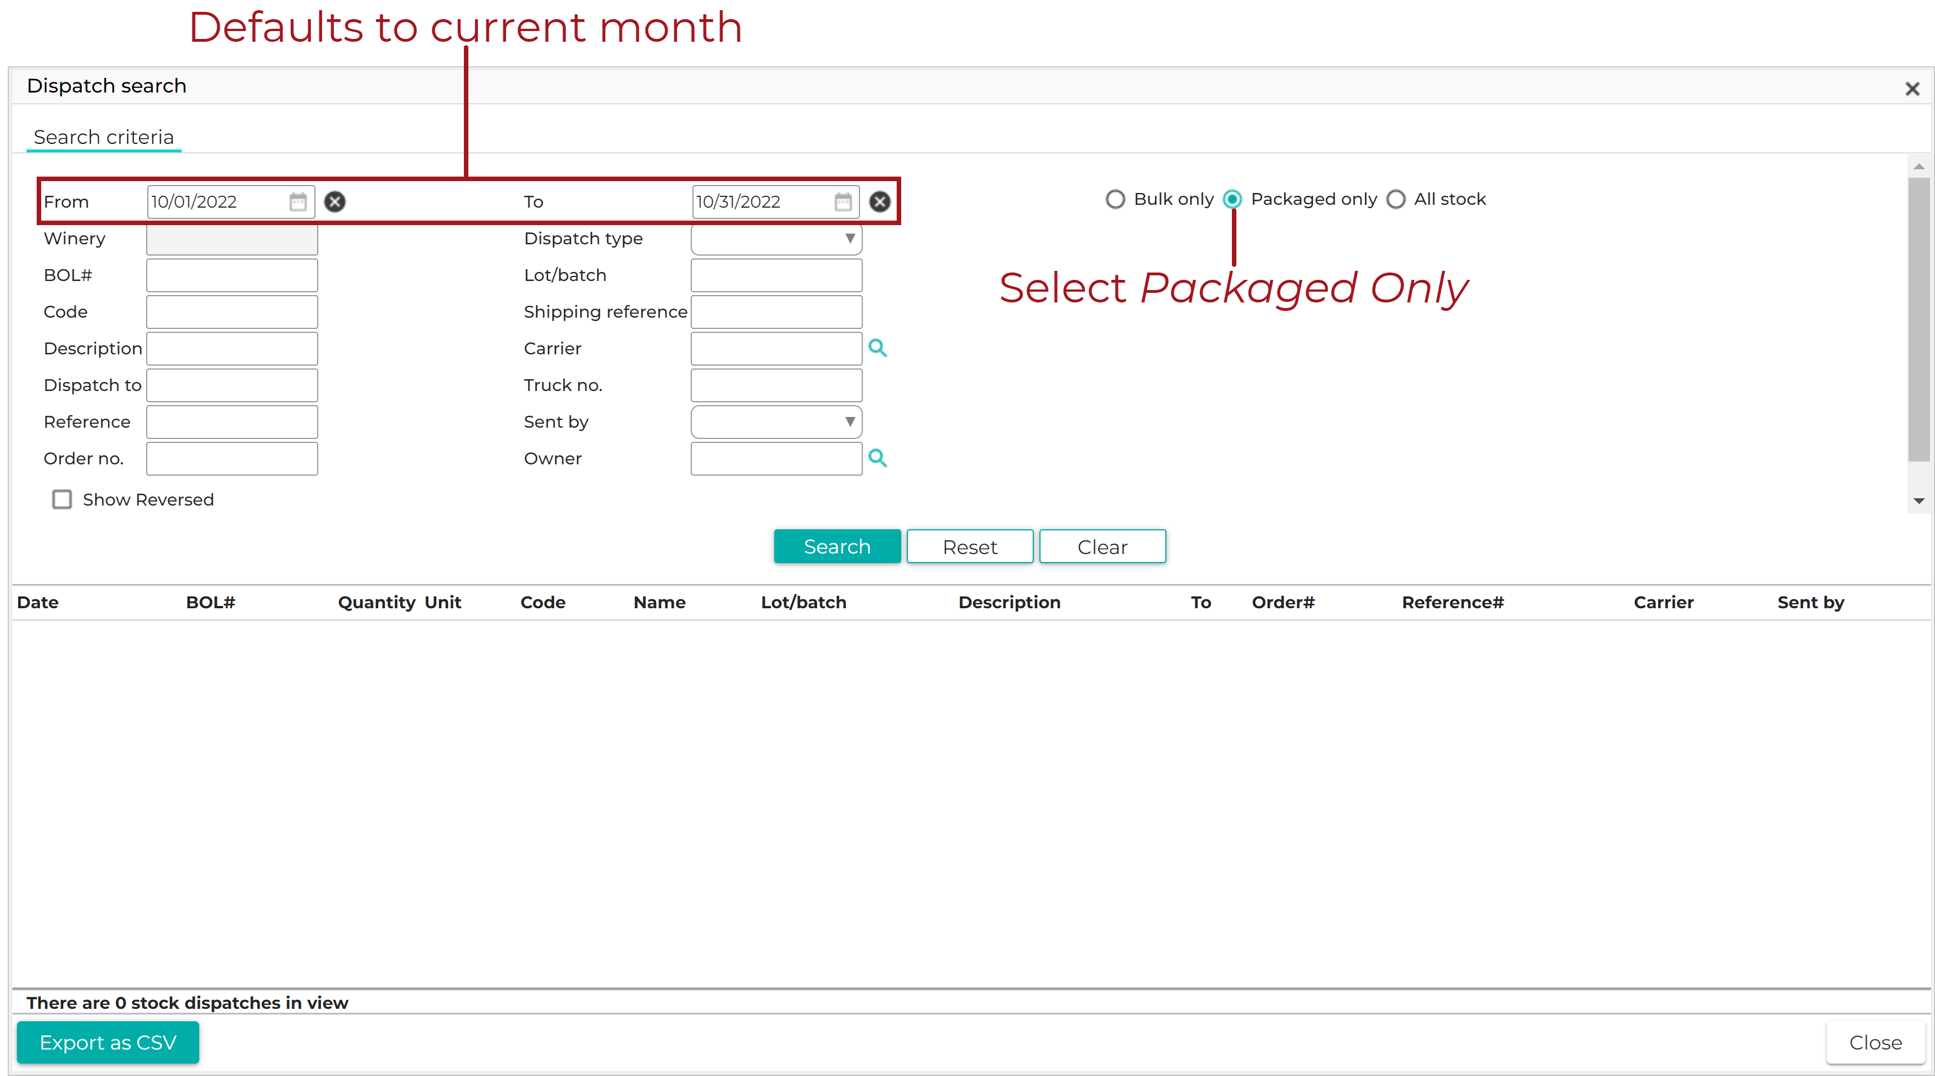Enable the Show Reversed checkbox
1935x1076 pixels.
point(62,499)
